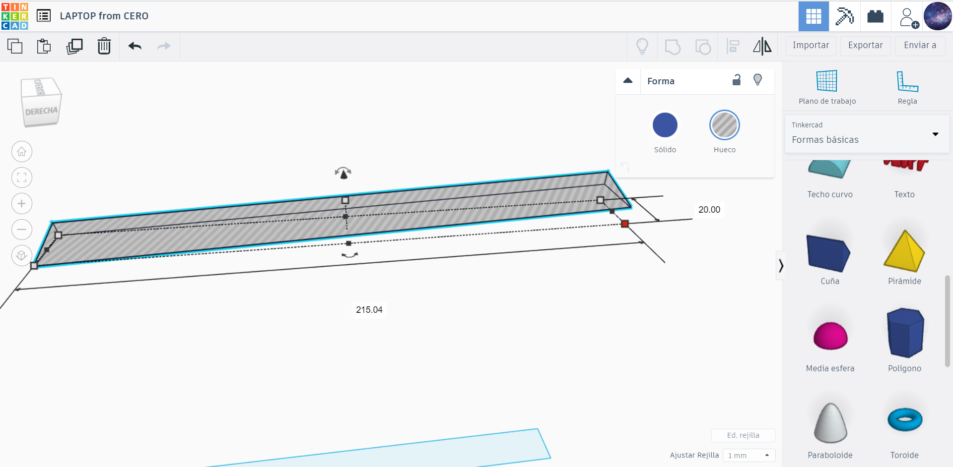Click the Duplicate and repeat icon
953x467 pixels.
point(74,46)
